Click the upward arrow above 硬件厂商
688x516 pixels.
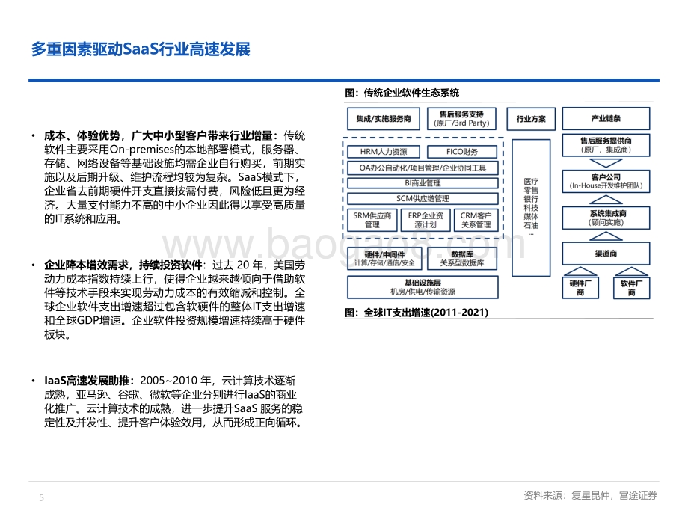coord(580,271)
